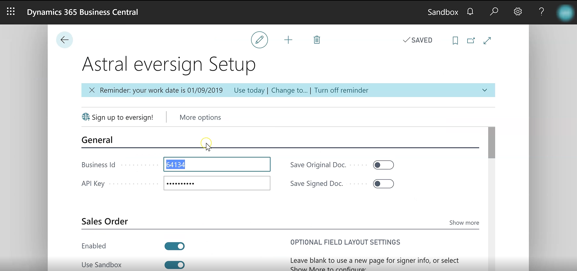The height and width of the screenshot is (271, 577).
Task: Expand the work date reminder chevron
Action: click(484, 90)
